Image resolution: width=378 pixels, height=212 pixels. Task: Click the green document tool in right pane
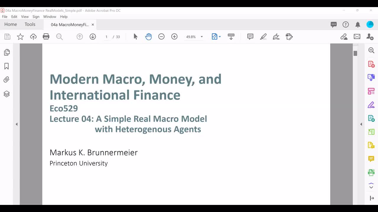click(x=371, y=118)
